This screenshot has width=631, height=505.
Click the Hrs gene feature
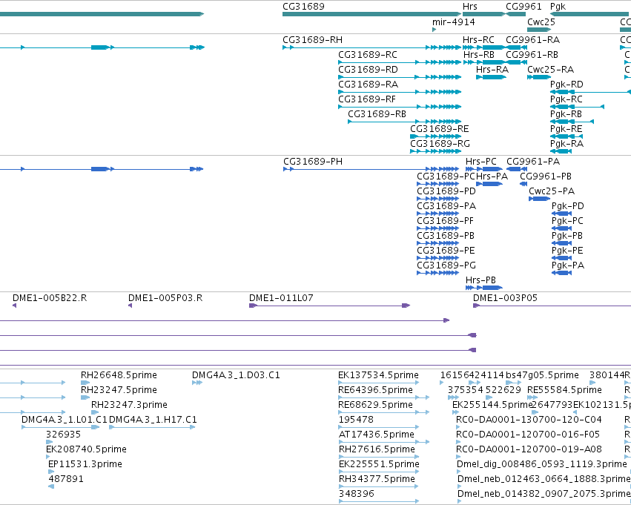point(483,14)
